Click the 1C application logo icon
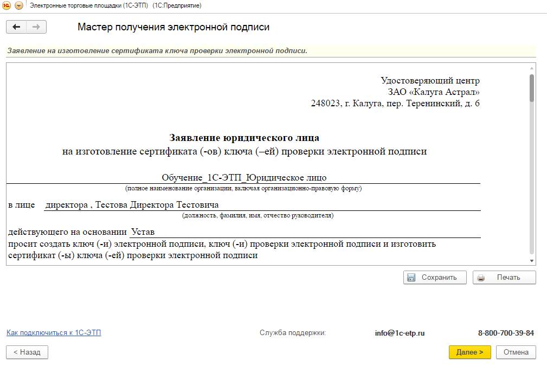Image resolution: width=547 pixels, height=366 pixels. pos(7,5)
